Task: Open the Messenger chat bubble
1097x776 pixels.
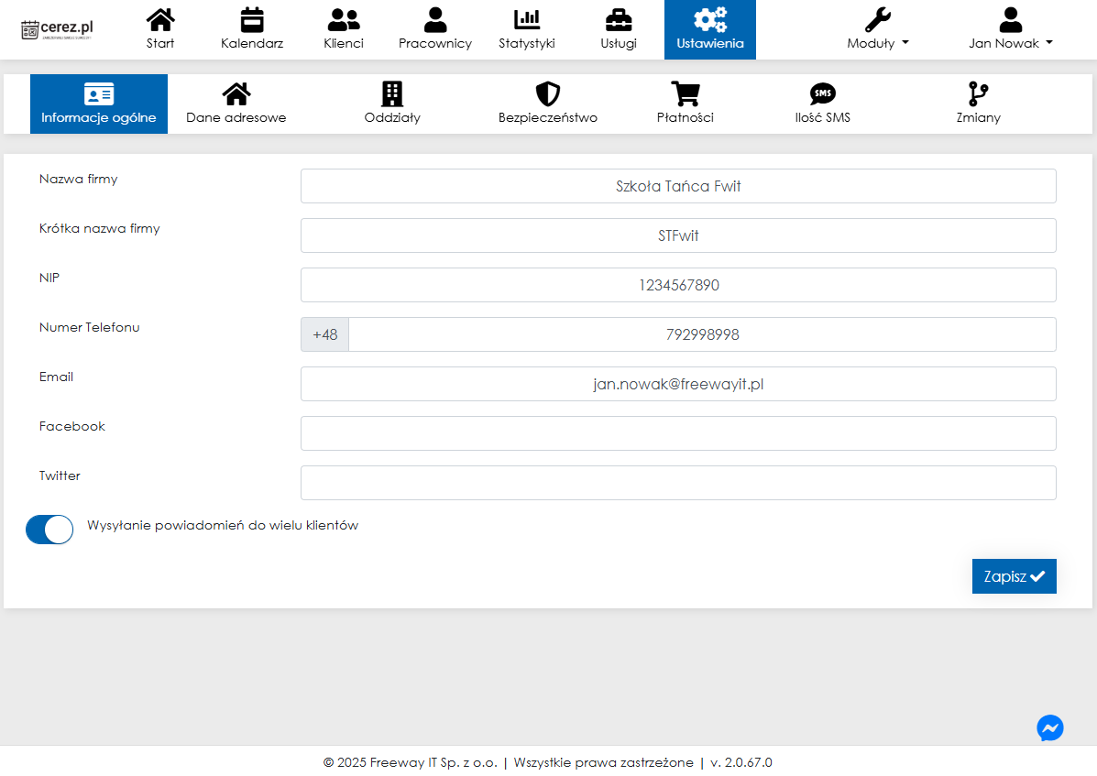Action: click(1050, 728)
